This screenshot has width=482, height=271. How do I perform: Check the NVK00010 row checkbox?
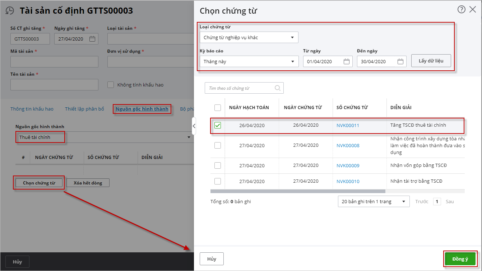218,181
